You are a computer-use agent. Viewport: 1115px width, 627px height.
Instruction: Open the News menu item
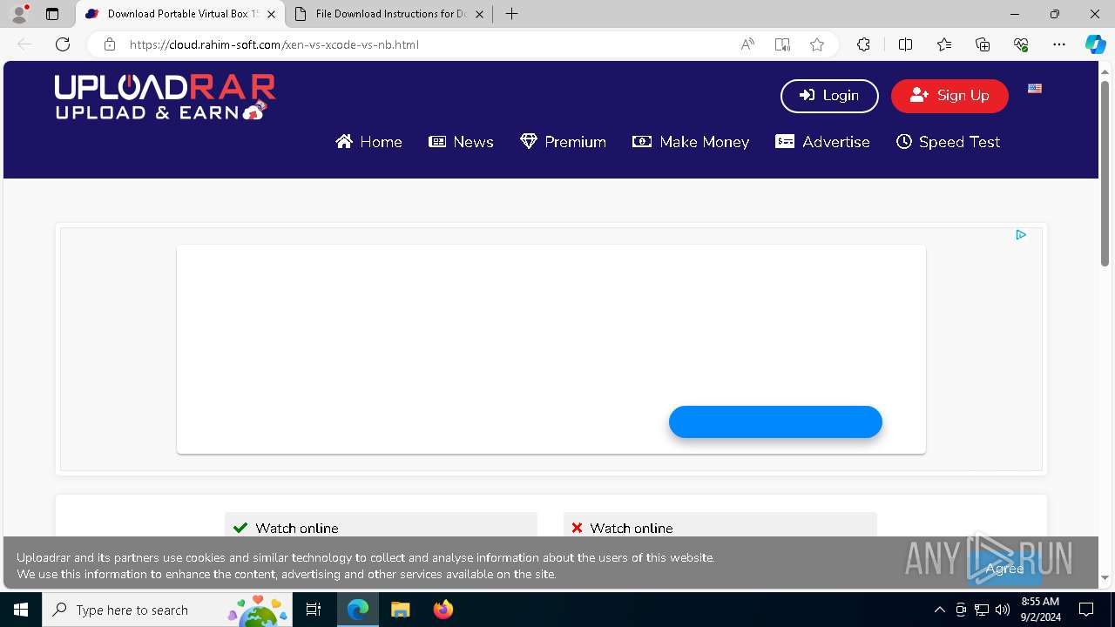click(461, 142)
